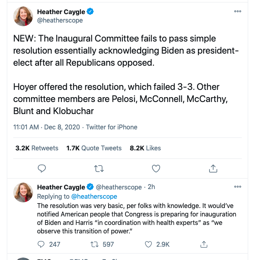
Task: View the 3.2K Retweets list
Action: tap(37, 148)
